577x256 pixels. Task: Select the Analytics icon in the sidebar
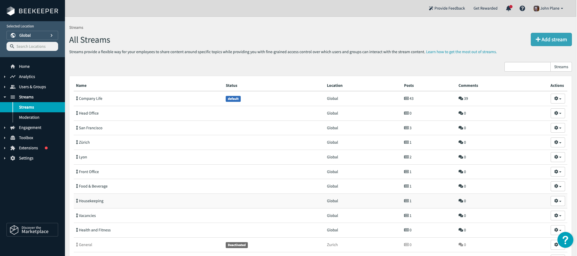click(13, 76)
